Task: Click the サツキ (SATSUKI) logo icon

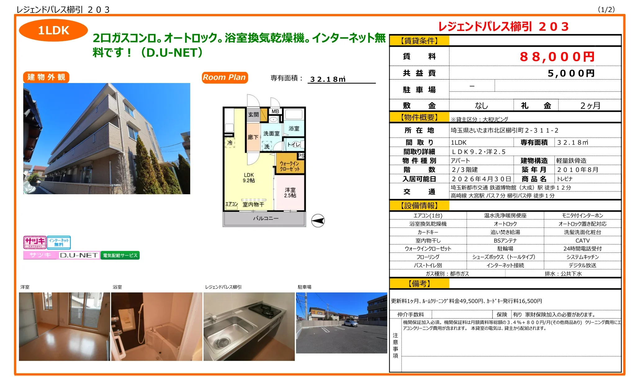Action: coord(35,243)
